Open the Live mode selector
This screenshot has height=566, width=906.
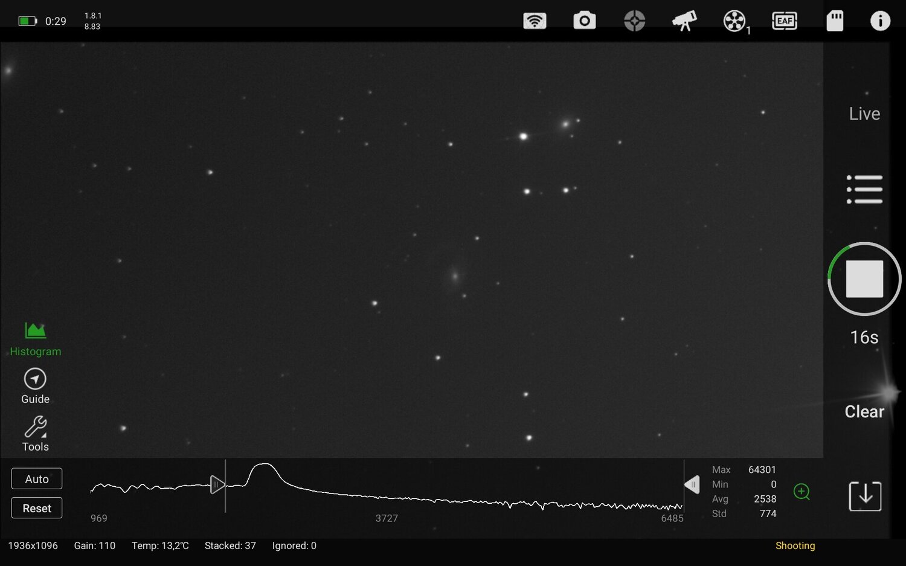[864, 114]
